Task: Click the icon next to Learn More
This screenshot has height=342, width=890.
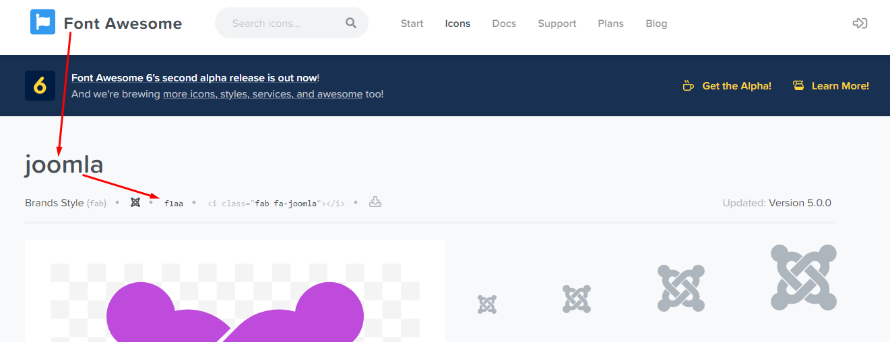Action: 798,86
